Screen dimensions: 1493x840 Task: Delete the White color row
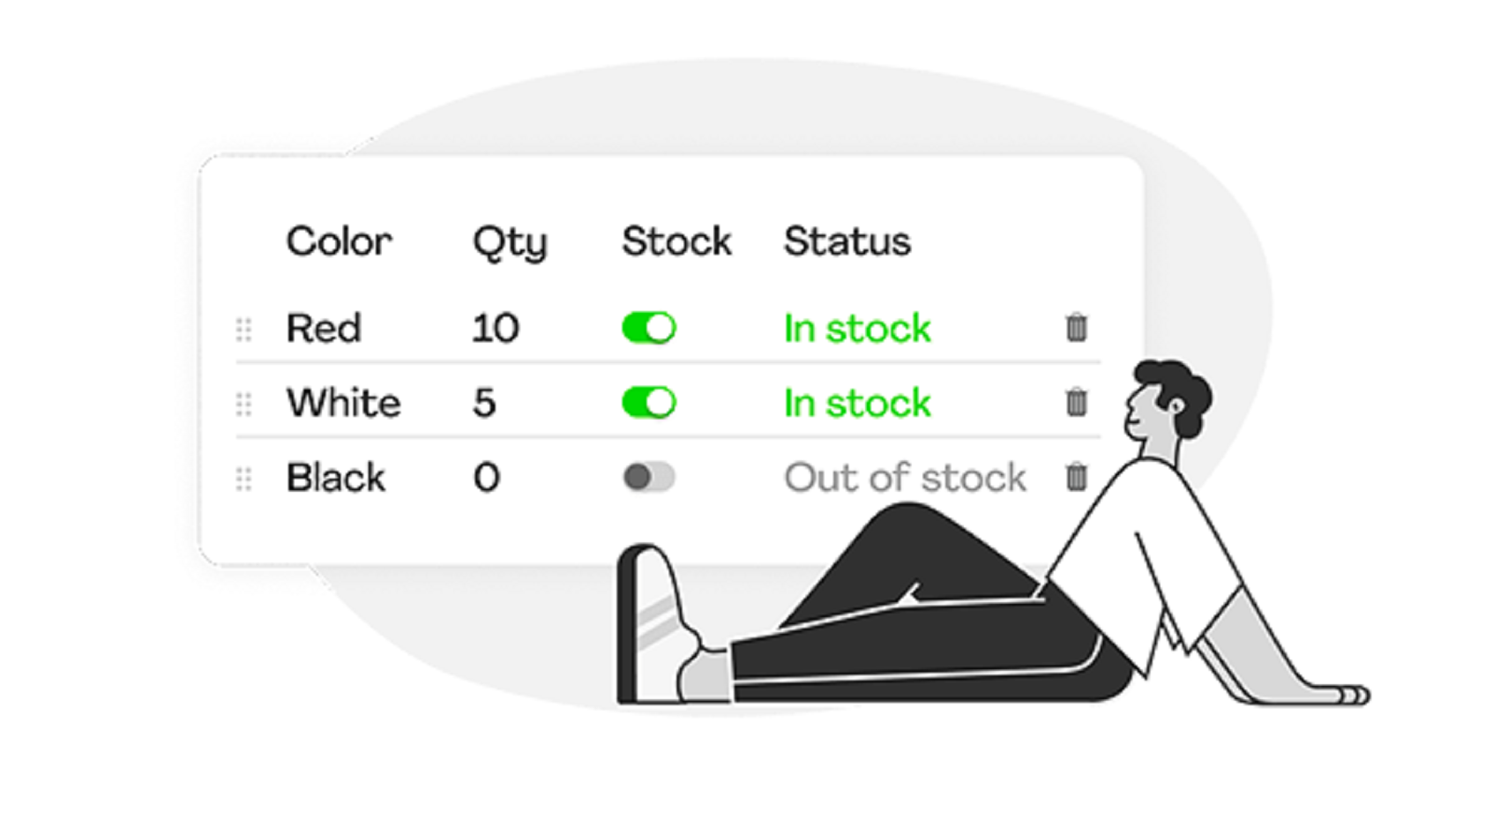(1076, 402)
